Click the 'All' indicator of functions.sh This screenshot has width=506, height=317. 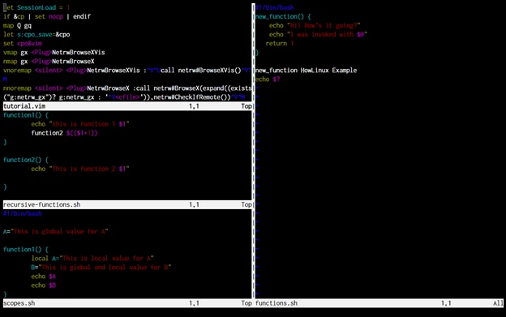tap(498, 303)
